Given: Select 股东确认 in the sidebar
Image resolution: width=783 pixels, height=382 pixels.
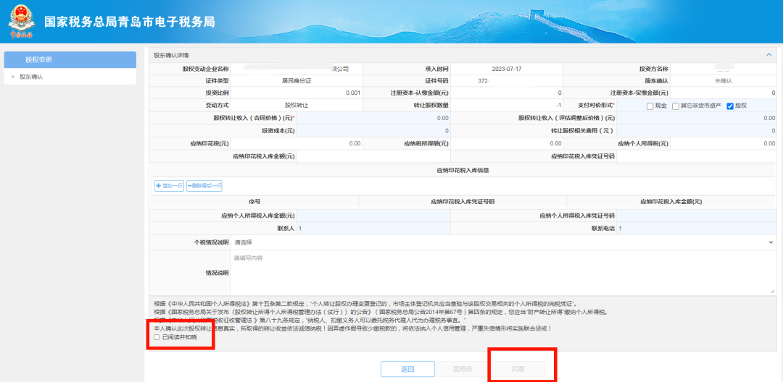Looking at the screenshot, I should pos(31,77).
